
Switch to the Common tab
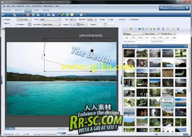(7, 10)
